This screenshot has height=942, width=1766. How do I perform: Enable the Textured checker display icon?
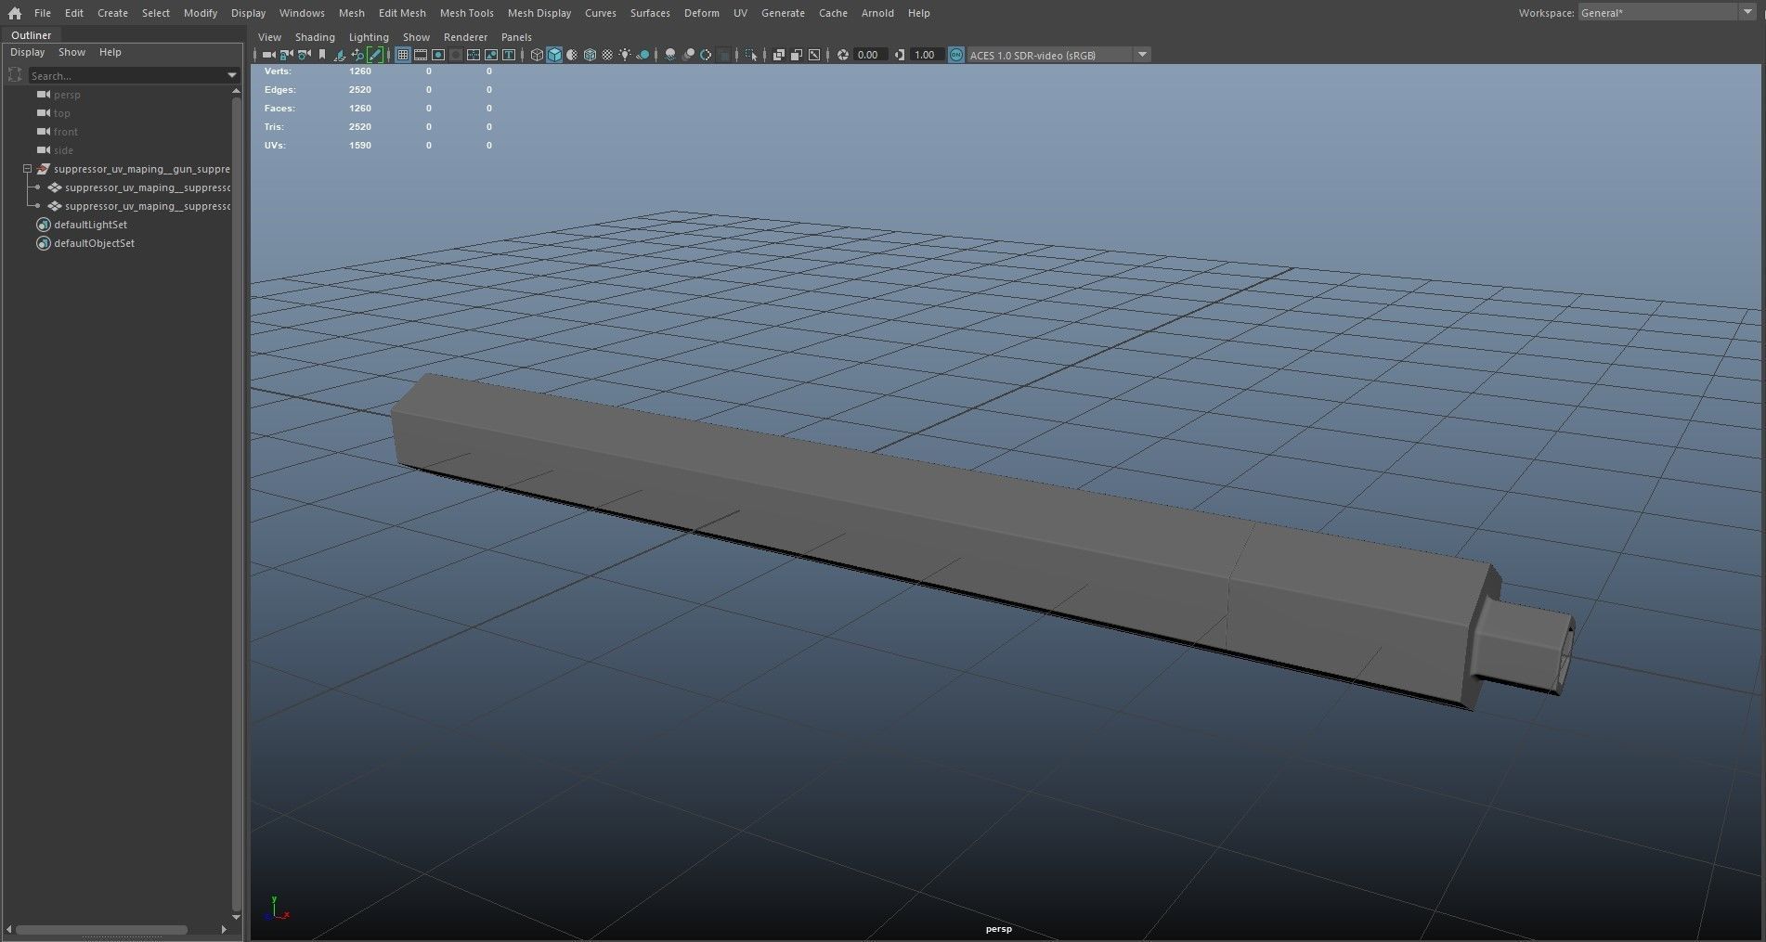click(607, 55)
